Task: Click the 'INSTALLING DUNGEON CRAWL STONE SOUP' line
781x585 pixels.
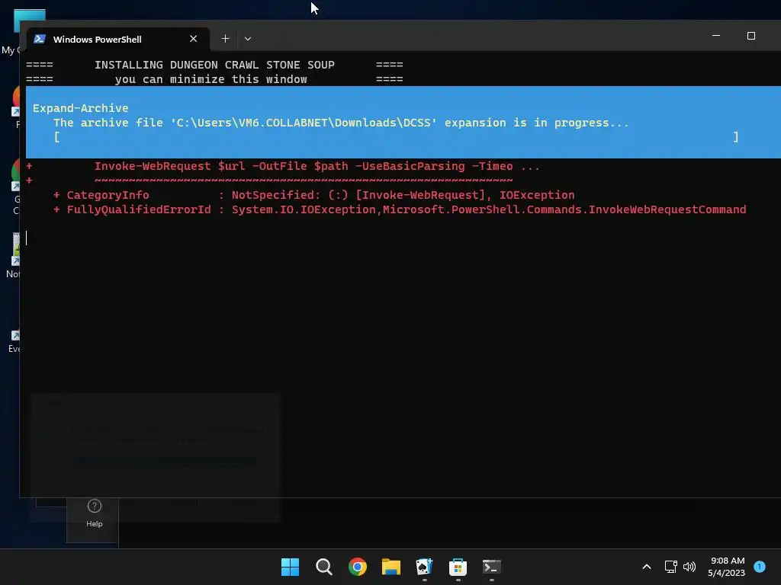Action: coord(214,65)
